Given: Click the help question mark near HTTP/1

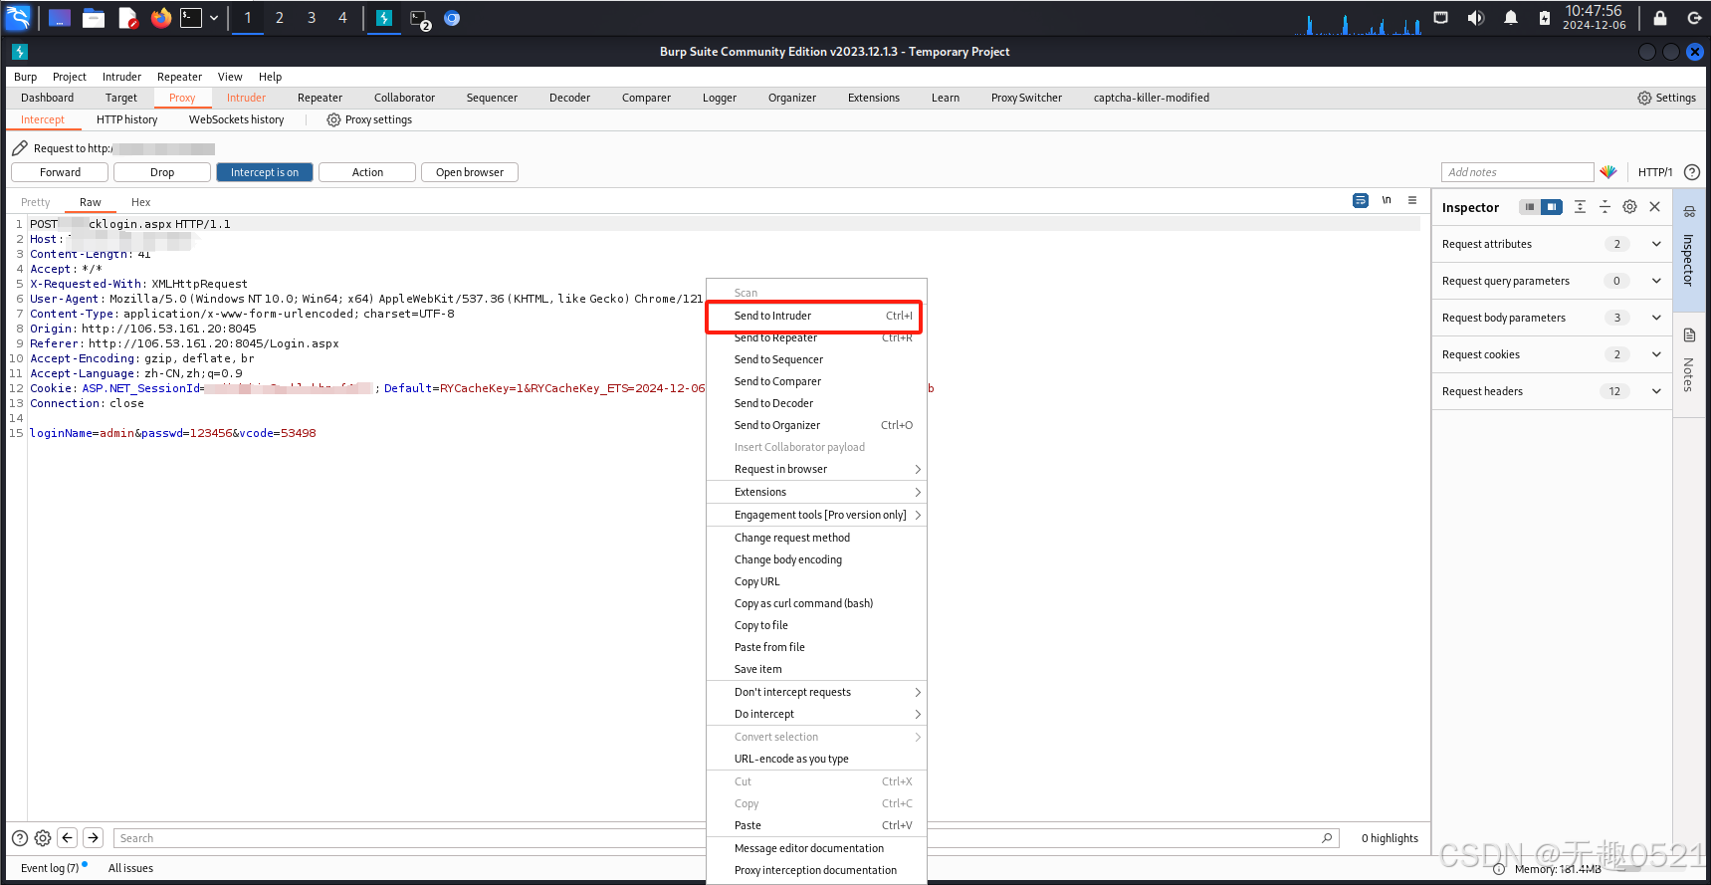Looking at the screenshot, I should [1692, 172].
